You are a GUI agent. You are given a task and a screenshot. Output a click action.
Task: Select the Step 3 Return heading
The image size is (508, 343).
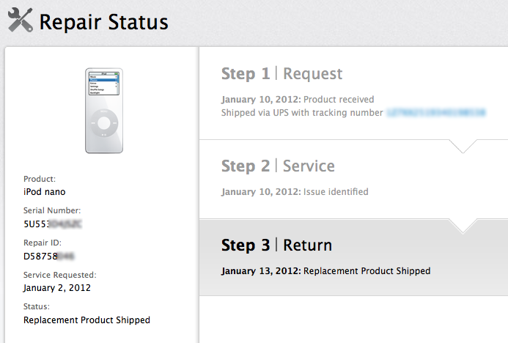point(276,246)
